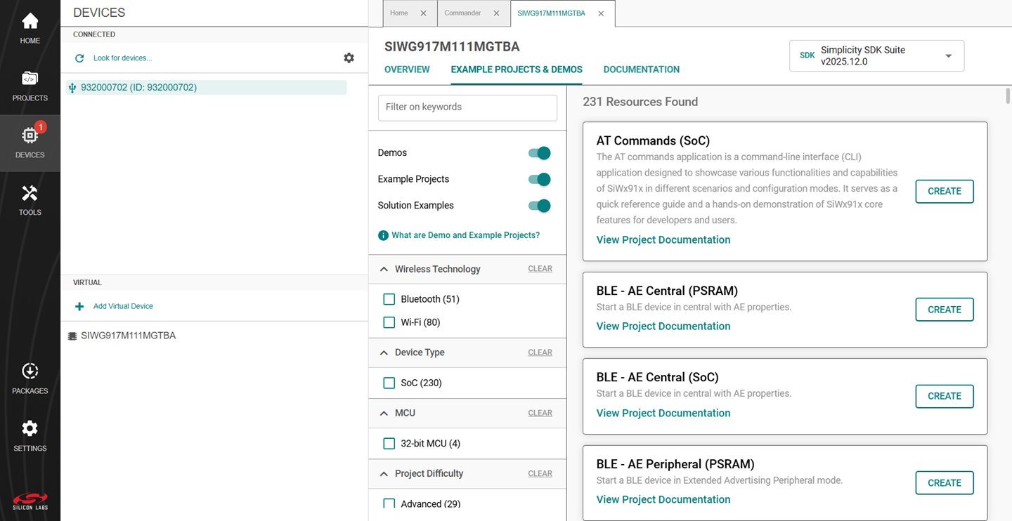
Task: Open device adapter settings gear icon
Action: (x=349, y=58)
